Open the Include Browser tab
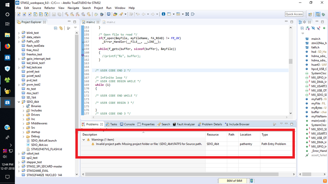 237,124
